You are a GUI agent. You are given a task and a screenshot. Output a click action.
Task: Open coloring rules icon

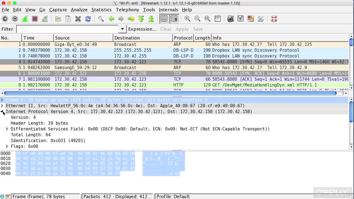click(251, 19)
